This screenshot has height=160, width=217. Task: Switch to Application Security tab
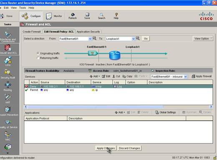[88, 32]
